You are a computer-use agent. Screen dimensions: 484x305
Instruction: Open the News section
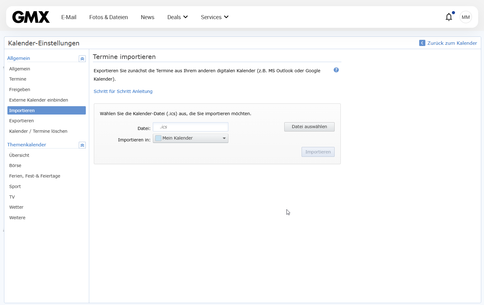coord(148,17)
